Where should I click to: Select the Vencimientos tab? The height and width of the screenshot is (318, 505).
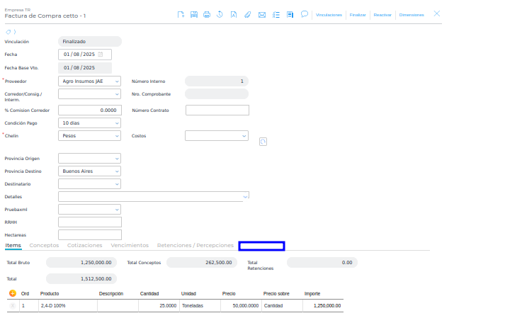tap(130, 246)
